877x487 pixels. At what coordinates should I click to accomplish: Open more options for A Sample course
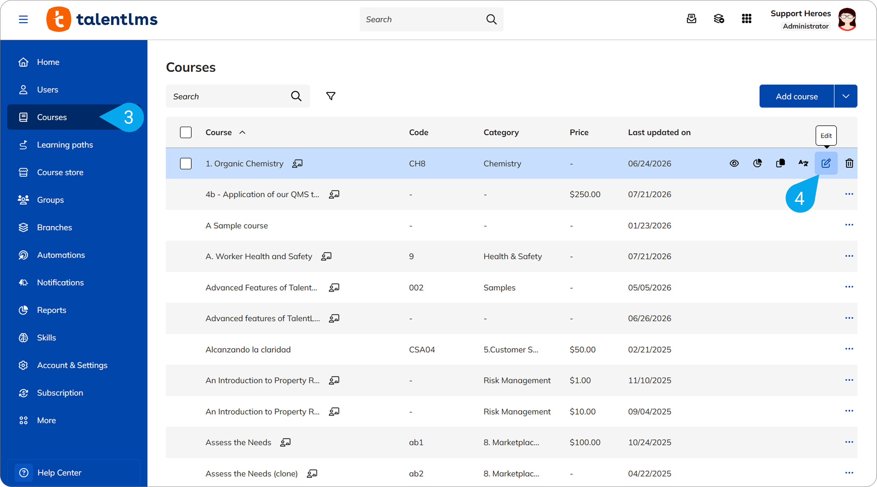click(x=849, y=225)
